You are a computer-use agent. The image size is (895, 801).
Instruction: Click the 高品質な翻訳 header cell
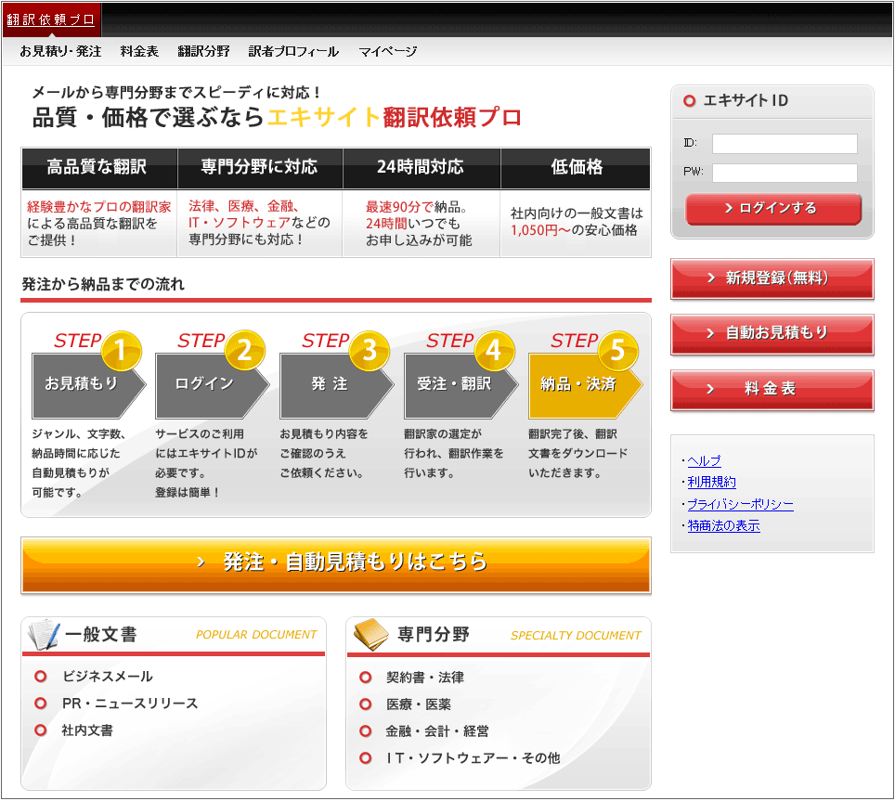(x=100, y=168)
